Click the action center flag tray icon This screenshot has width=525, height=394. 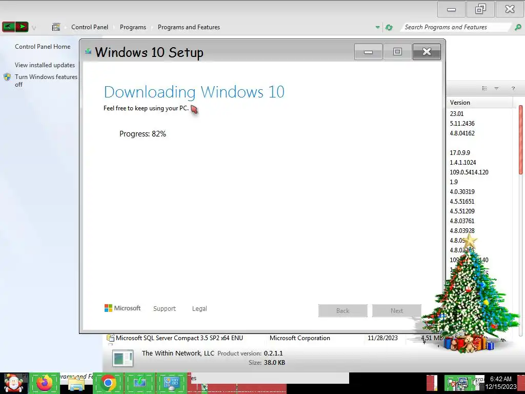point(452,384)
